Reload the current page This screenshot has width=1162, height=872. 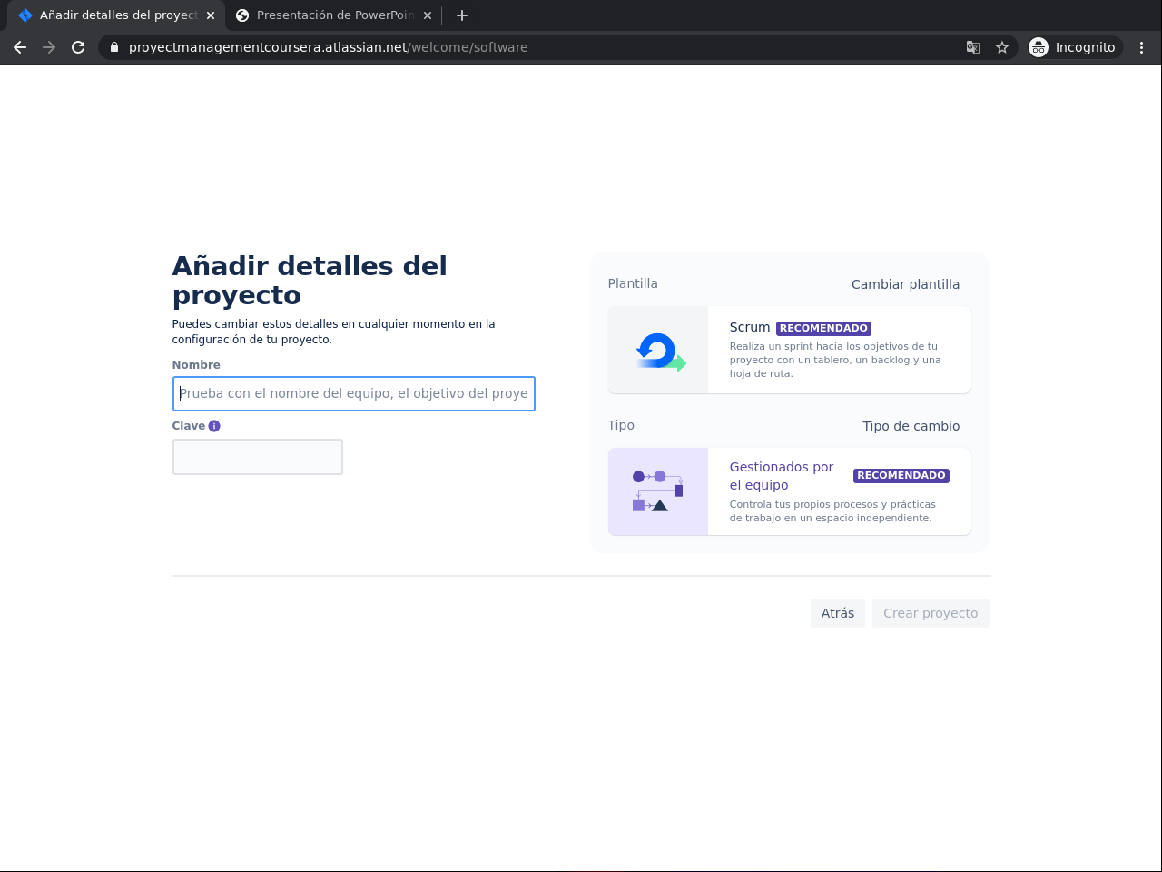78,47
